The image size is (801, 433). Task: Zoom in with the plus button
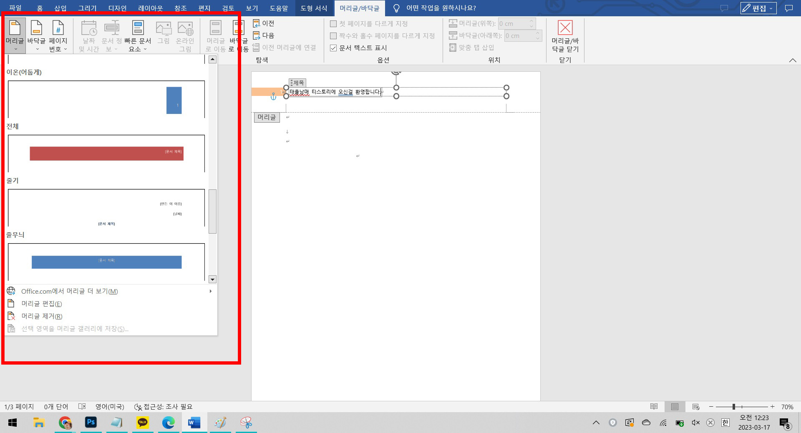click(773, 407)
